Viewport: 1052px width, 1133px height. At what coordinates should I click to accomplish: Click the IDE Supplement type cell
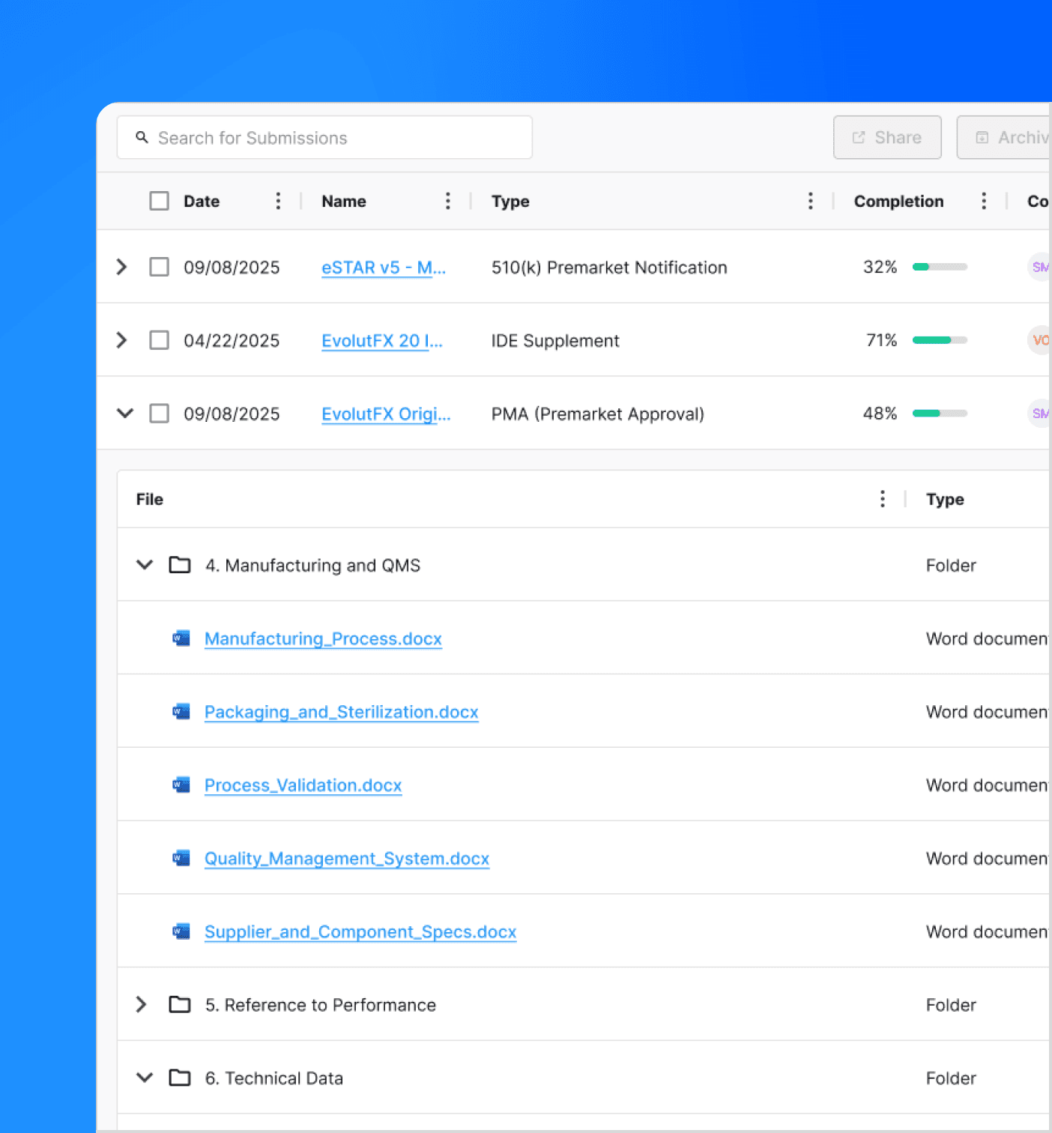(x=555, y=341)
